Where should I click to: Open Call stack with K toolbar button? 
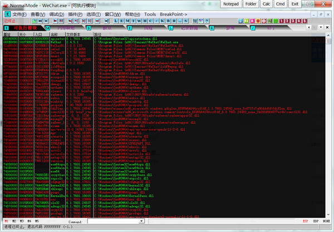click(163, 21)
